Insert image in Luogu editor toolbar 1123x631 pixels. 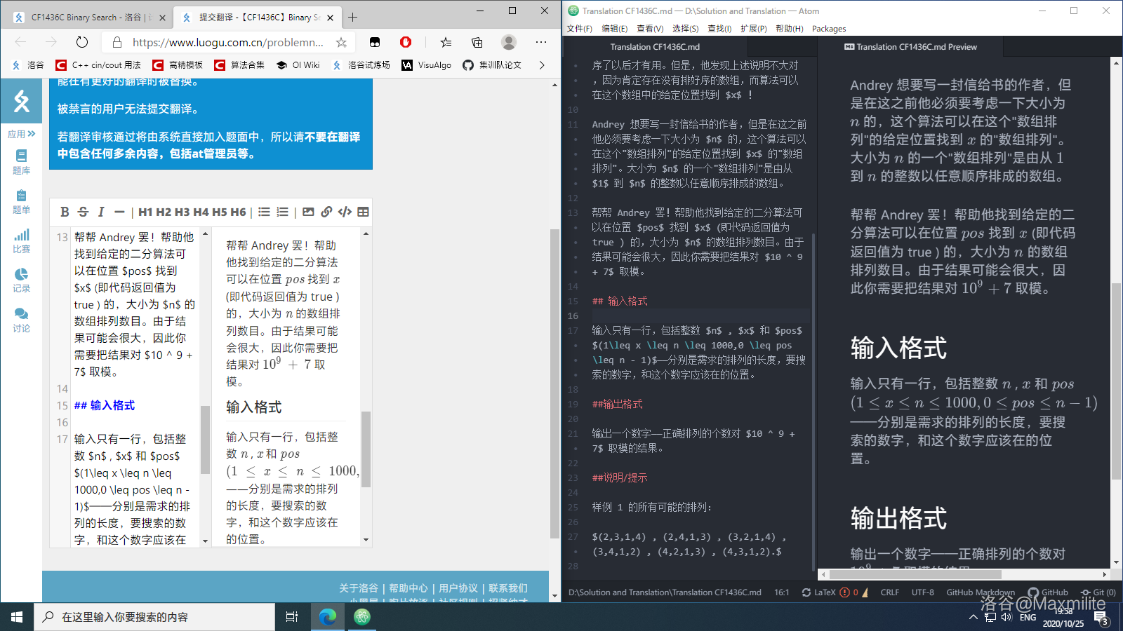(308, 212)
